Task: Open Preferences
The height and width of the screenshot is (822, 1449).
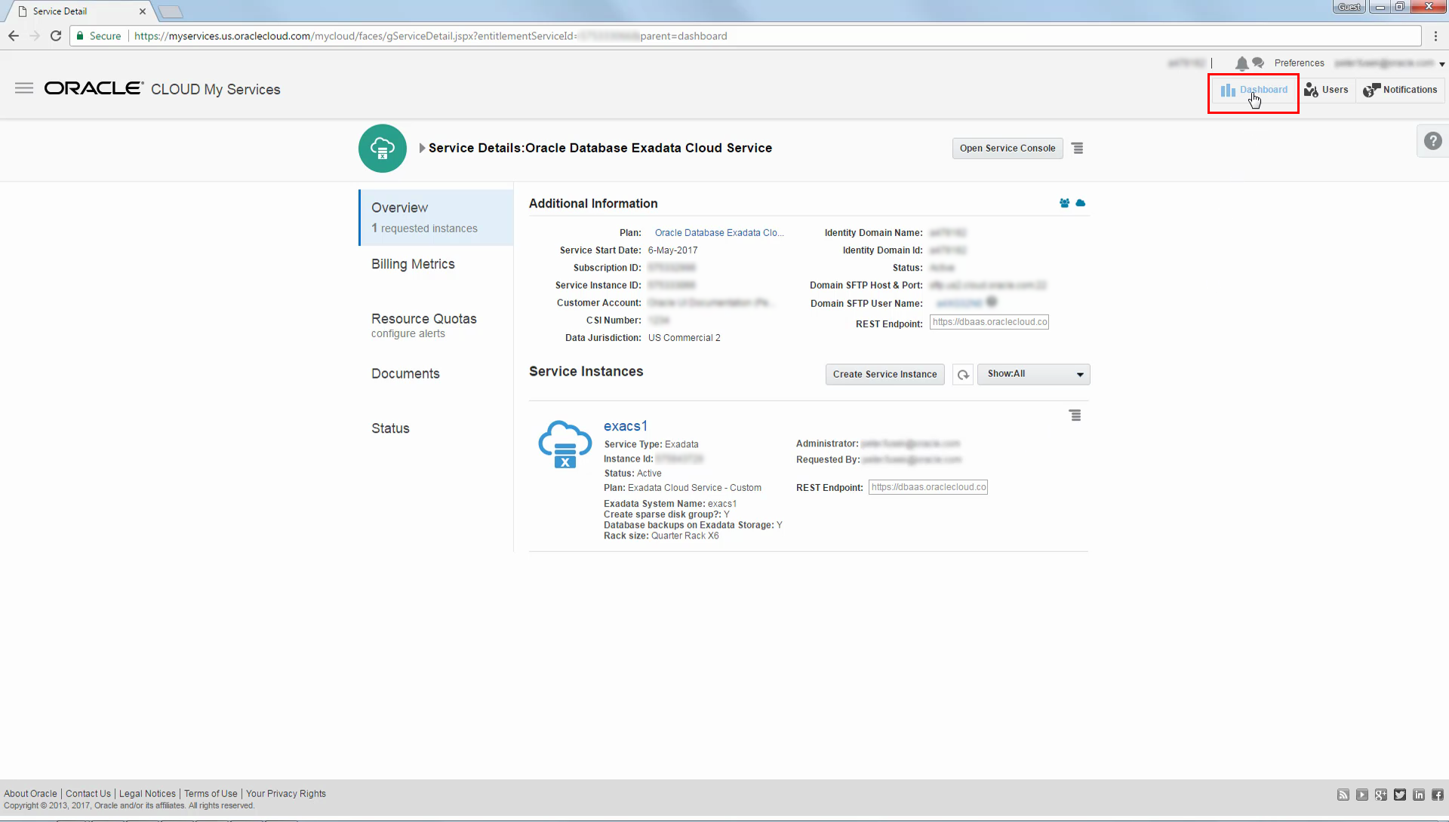Action: click(x=1299, y=63)
